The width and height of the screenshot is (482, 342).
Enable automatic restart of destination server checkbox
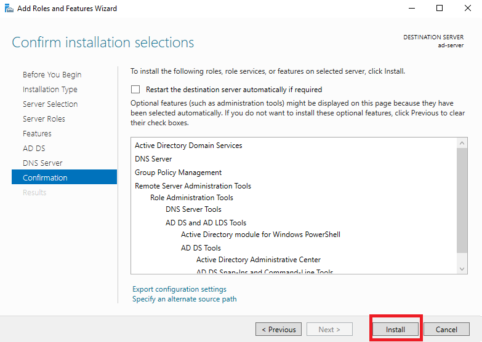(135, 89)
